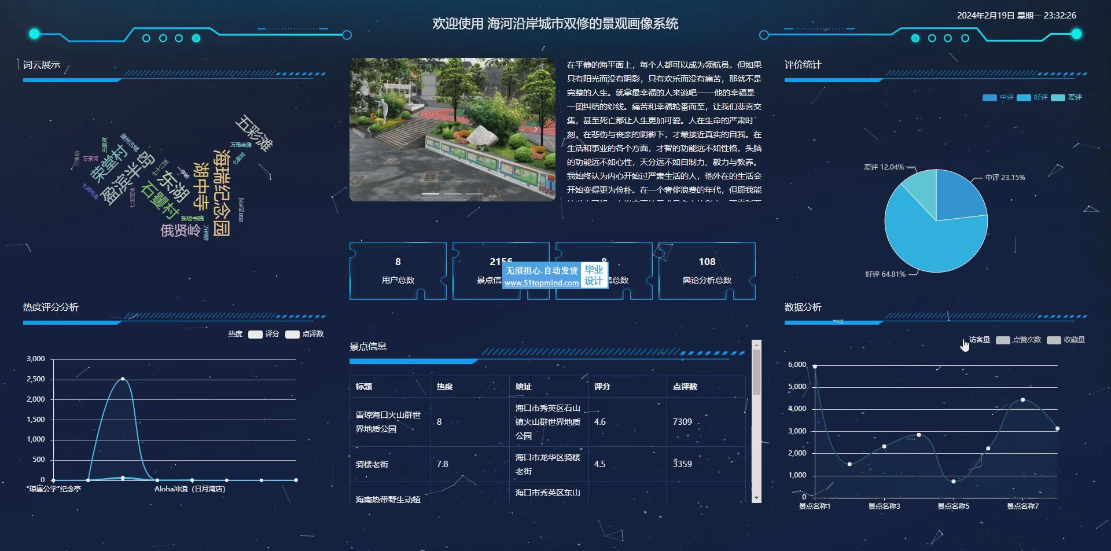Click the date and time display
The height and width of the screenshot is (551, 1111).
[x=1017, y=16]
